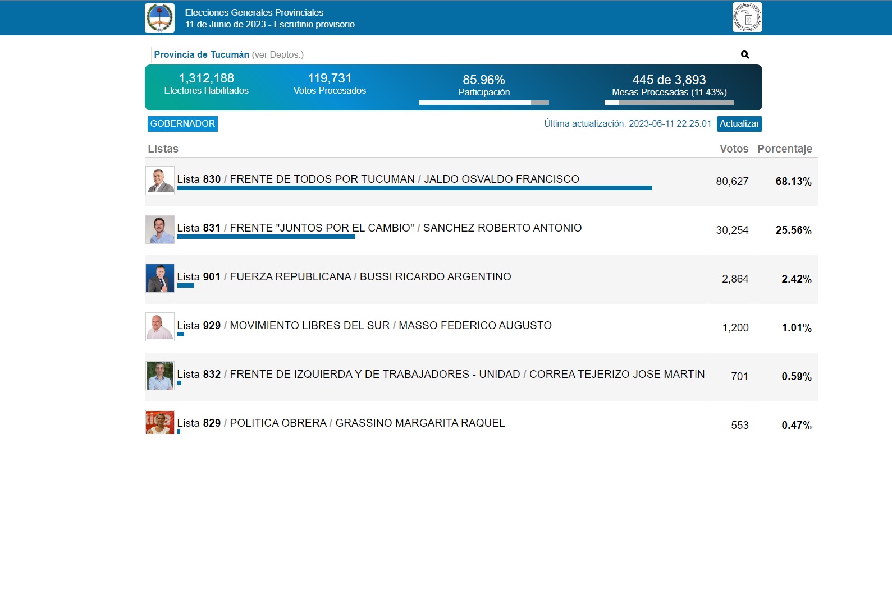Select Lista 830 Frente de Todos por Tucuman row
The height and width of the screenshot is (605, 892).
tap(481, 182)
